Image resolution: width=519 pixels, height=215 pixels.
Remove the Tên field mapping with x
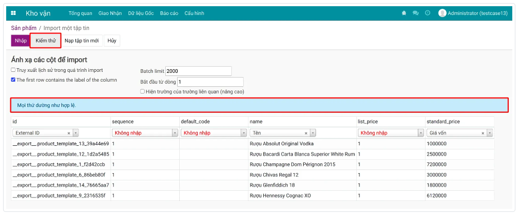coord(306,133)
